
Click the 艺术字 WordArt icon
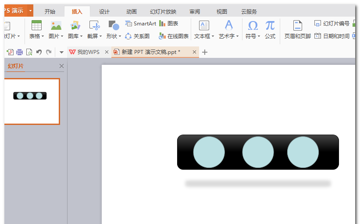(x=229, y=25)
